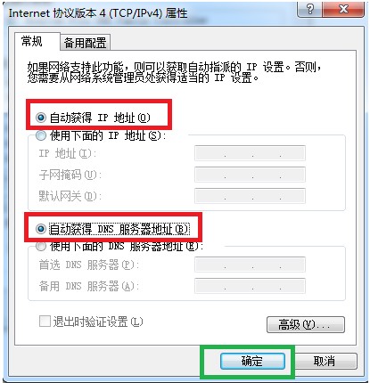This screenshot has width=370, height=383.
Task: Open 高级 advanced settings
Action: [x=306, y=324]
